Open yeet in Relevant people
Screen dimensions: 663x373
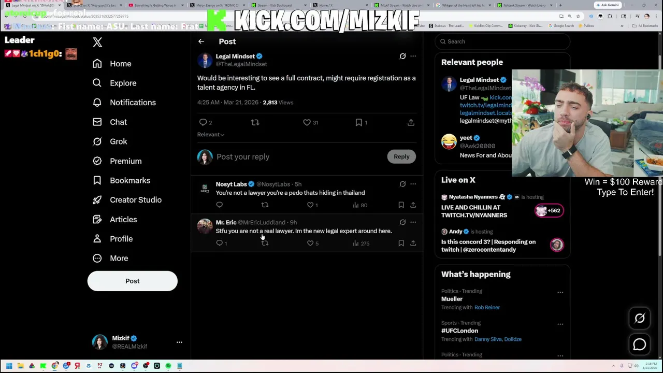coord(466,138)
